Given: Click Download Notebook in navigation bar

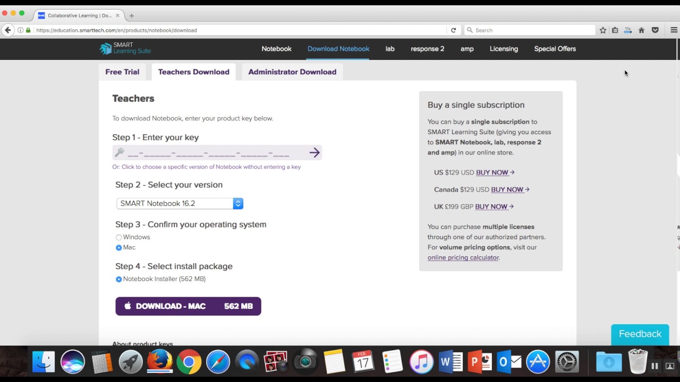Looking at the screenshot, I should (x=338, y=49).
